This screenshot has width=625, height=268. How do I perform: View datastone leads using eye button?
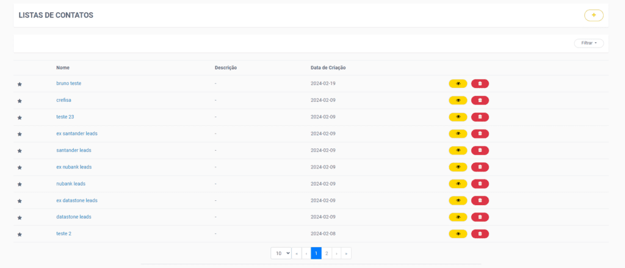pos(458,217)
